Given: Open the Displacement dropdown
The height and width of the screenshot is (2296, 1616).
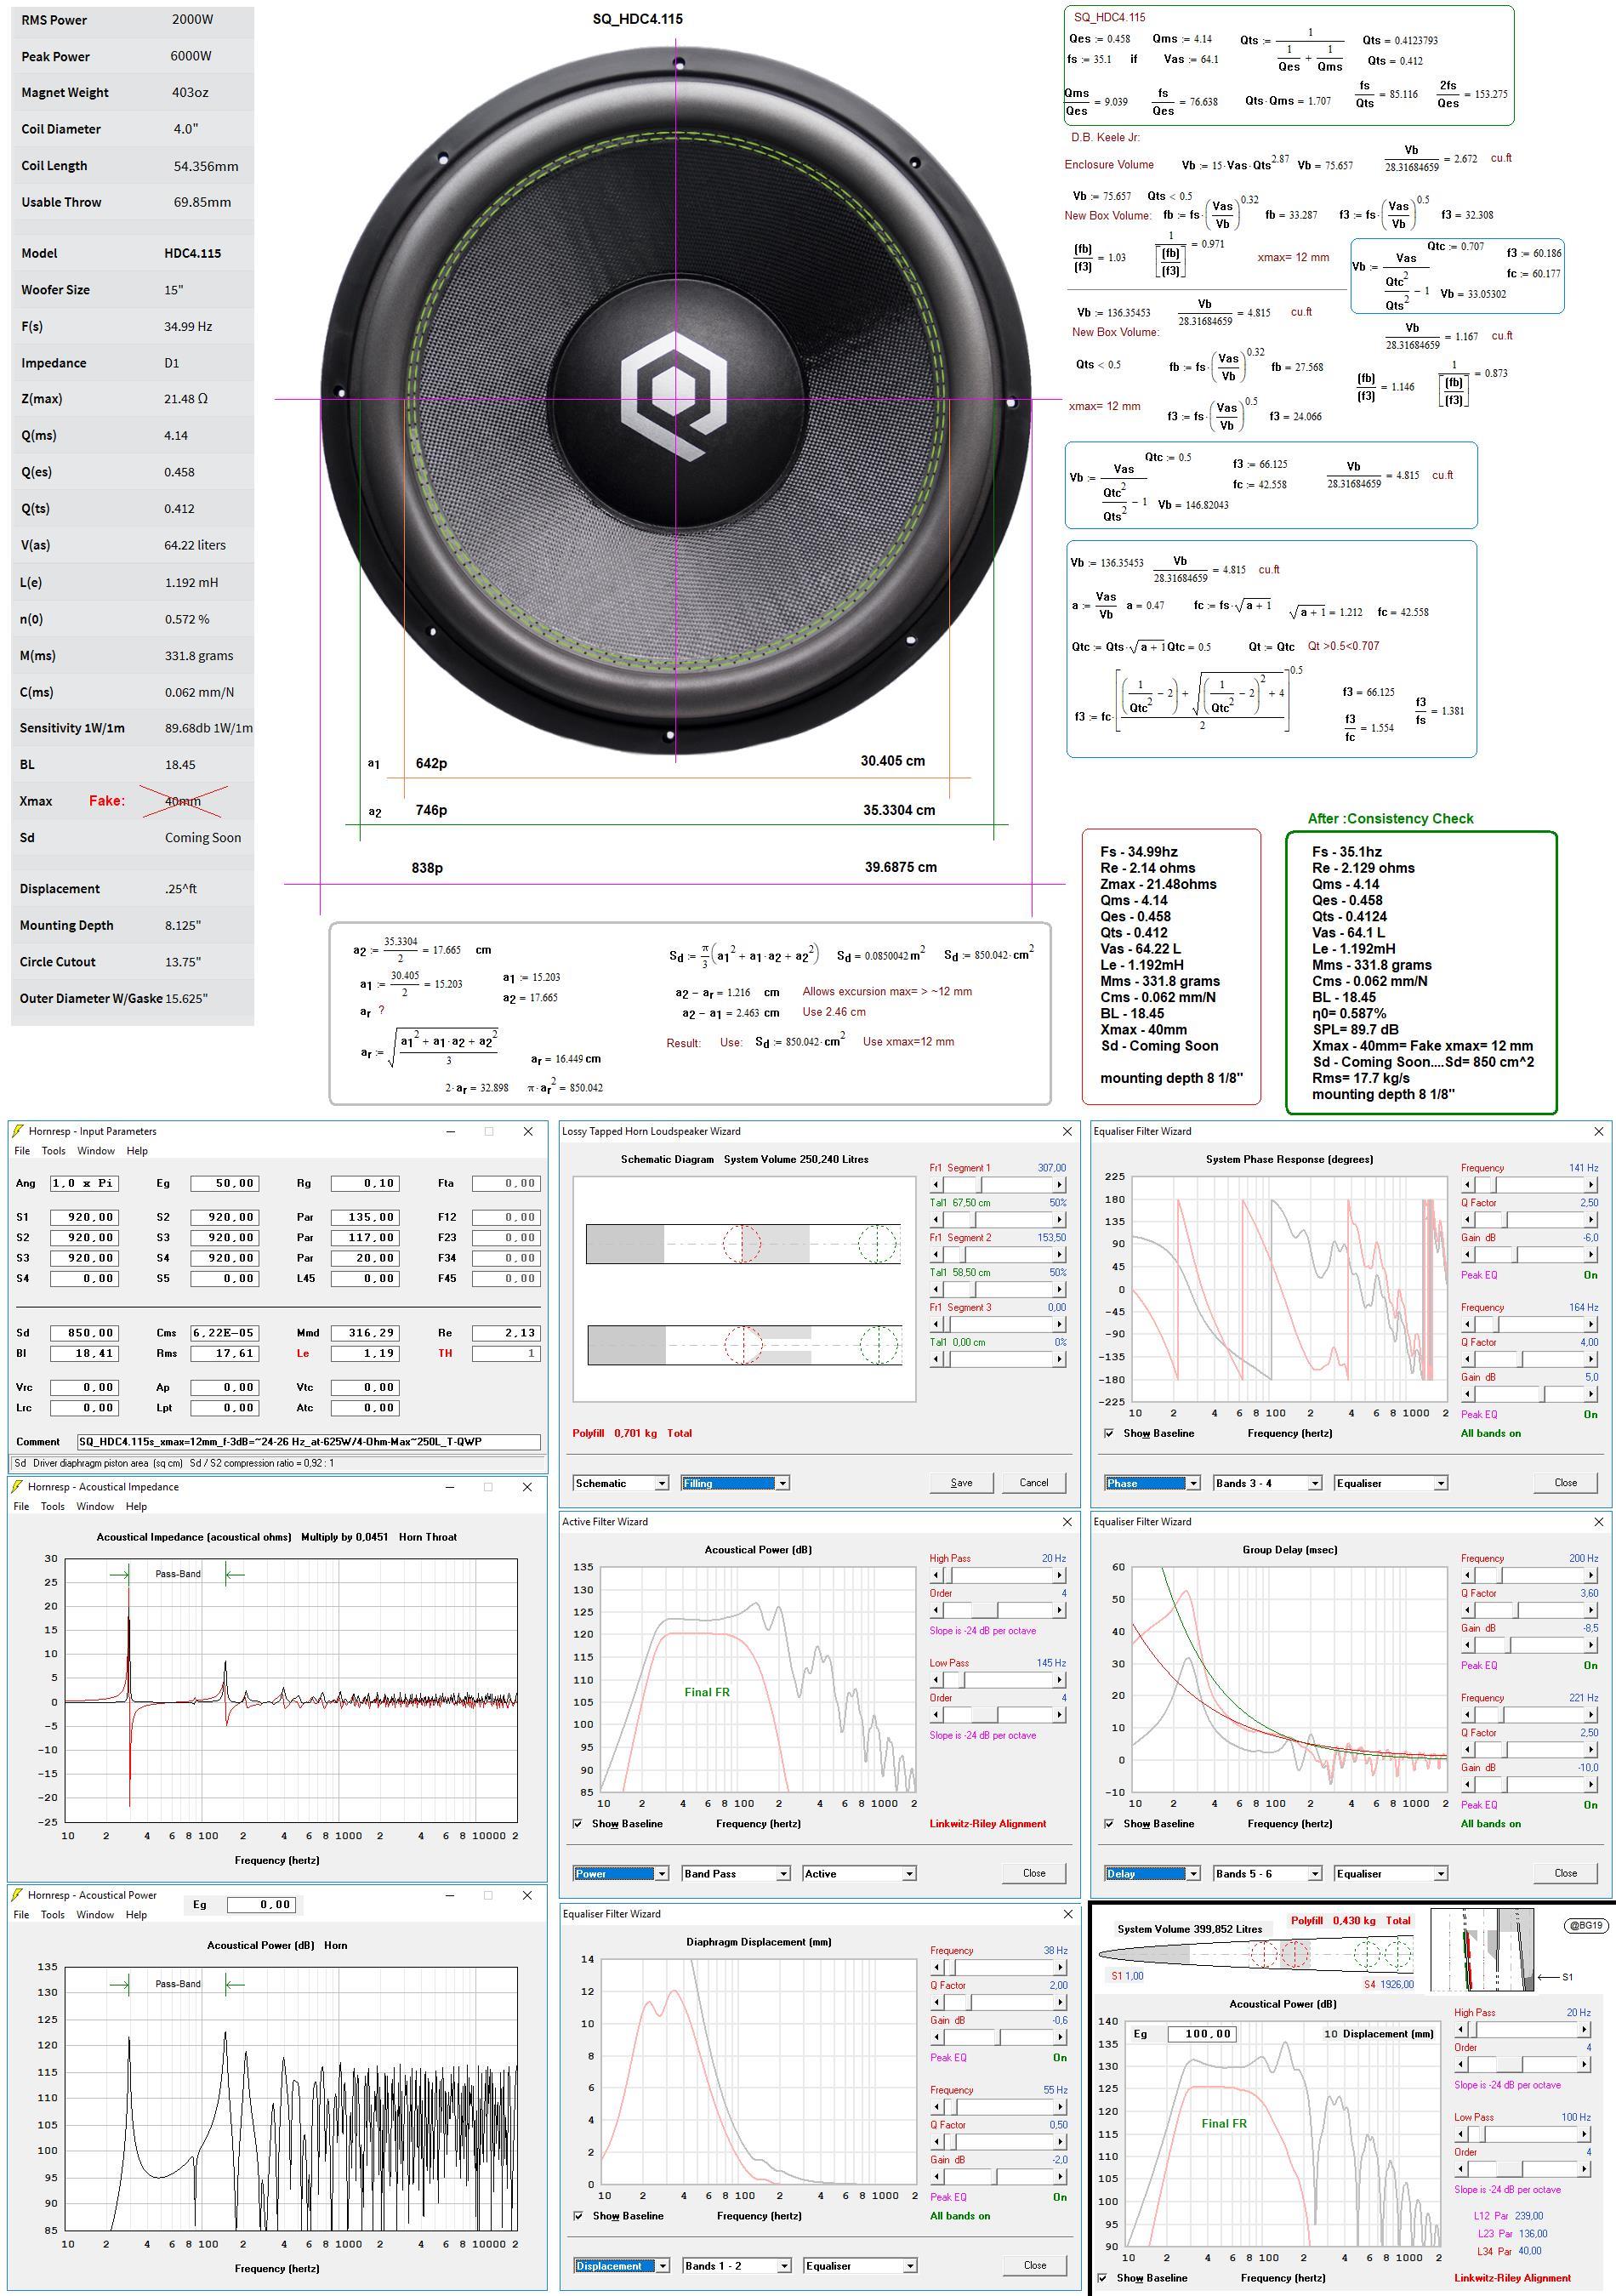Looking at the screenshot, I should [x=622, y=2265].
